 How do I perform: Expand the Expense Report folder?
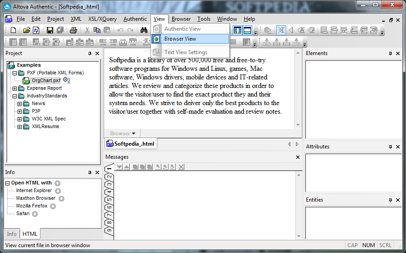[15, 88]
